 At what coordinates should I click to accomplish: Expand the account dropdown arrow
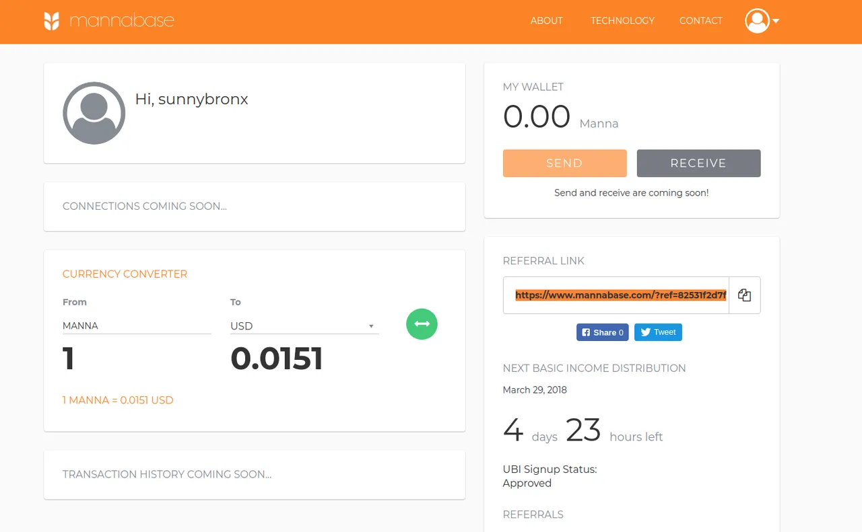776,21
